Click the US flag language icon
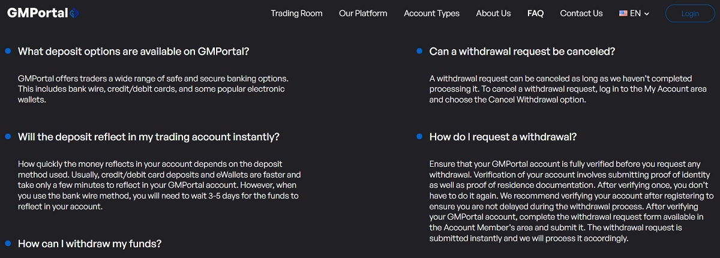Image resolution: width=720 pixels, height=258 pixels. [x=623, y=13]
